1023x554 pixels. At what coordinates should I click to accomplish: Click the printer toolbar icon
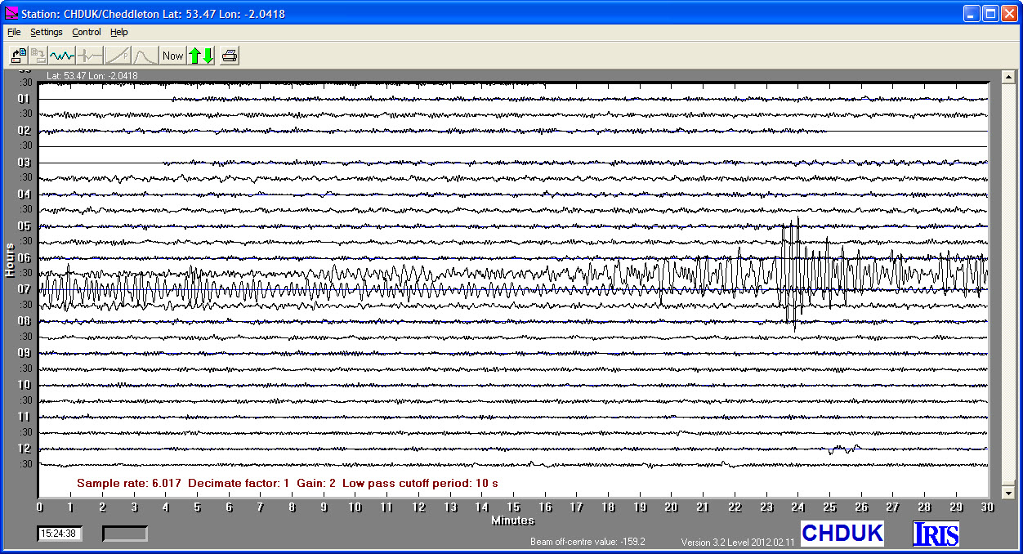click(x=230, y=56)
